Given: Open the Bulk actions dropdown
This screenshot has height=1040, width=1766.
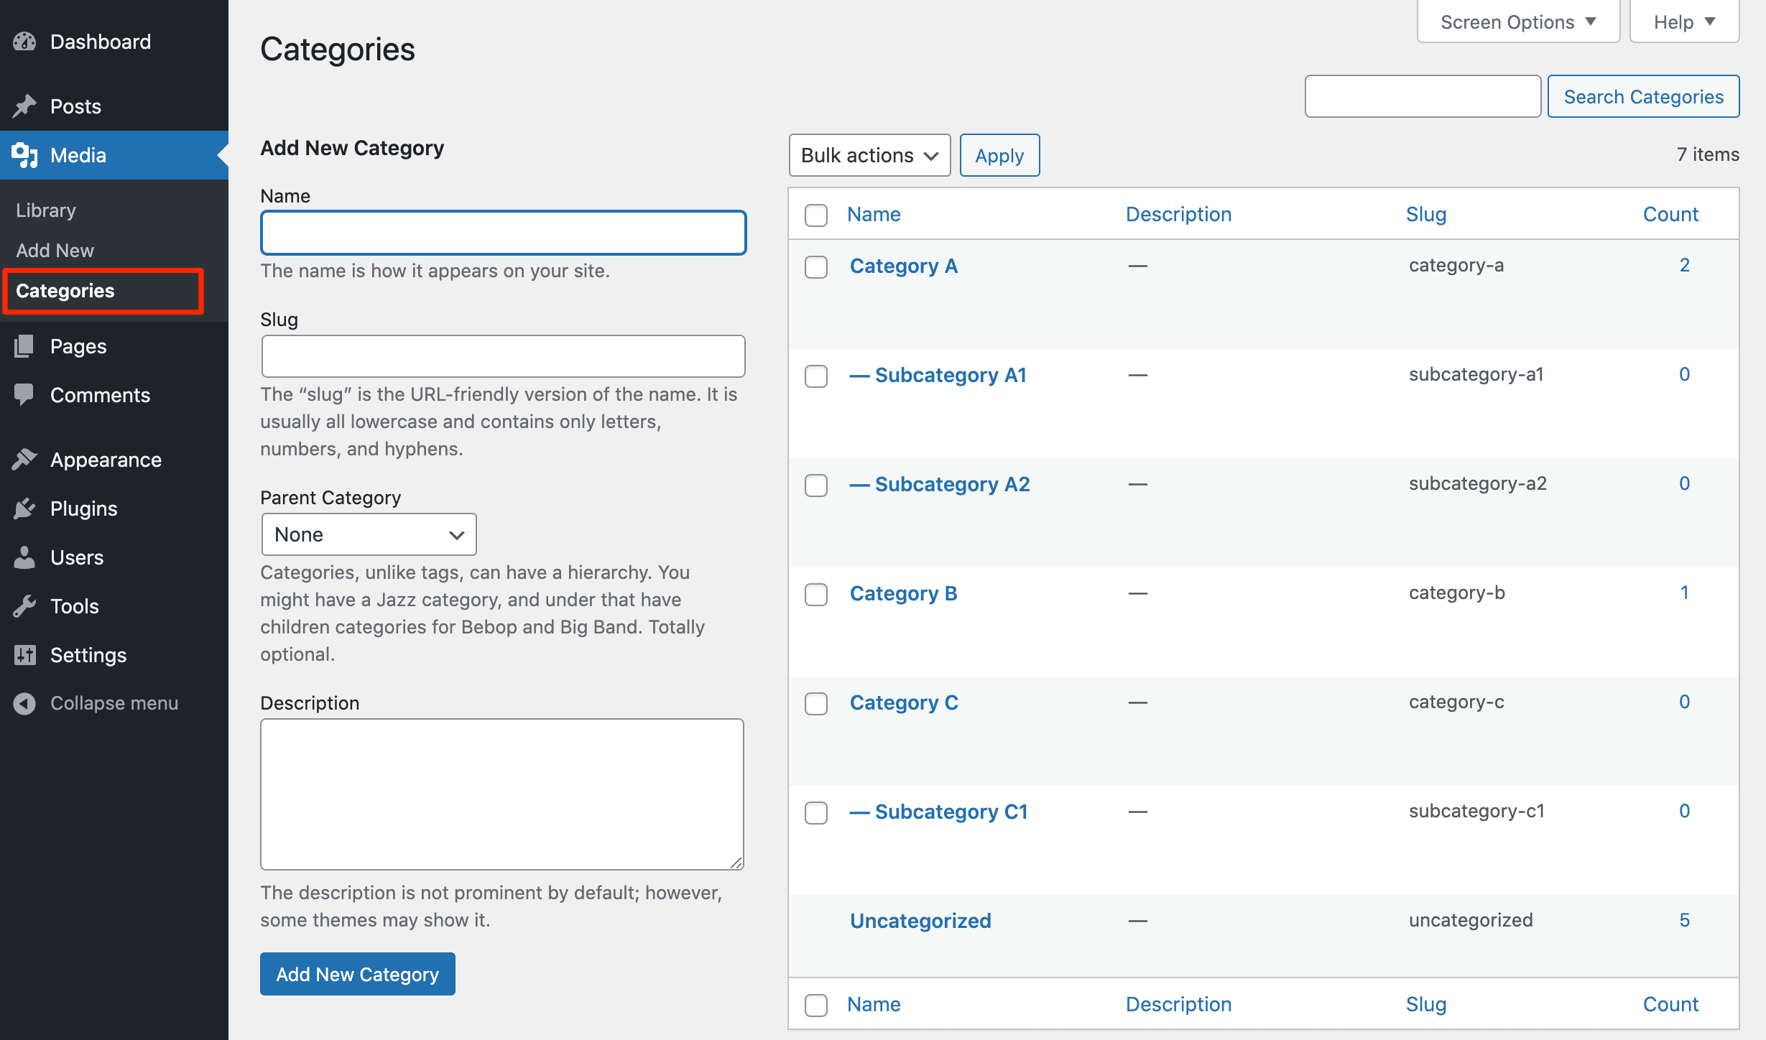Looking at the screenshot, I should 869,155.
